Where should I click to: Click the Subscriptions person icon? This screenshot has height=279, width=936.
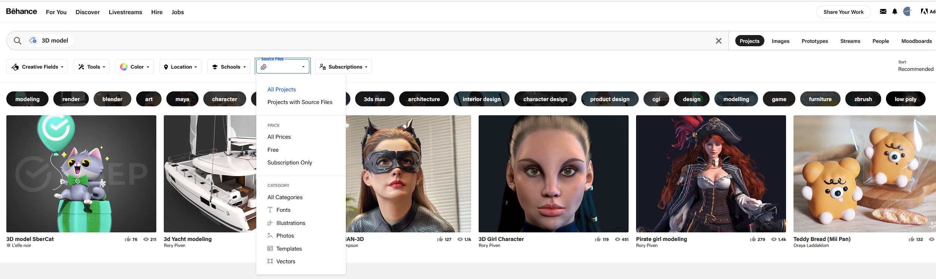click(x=323, y=67)
